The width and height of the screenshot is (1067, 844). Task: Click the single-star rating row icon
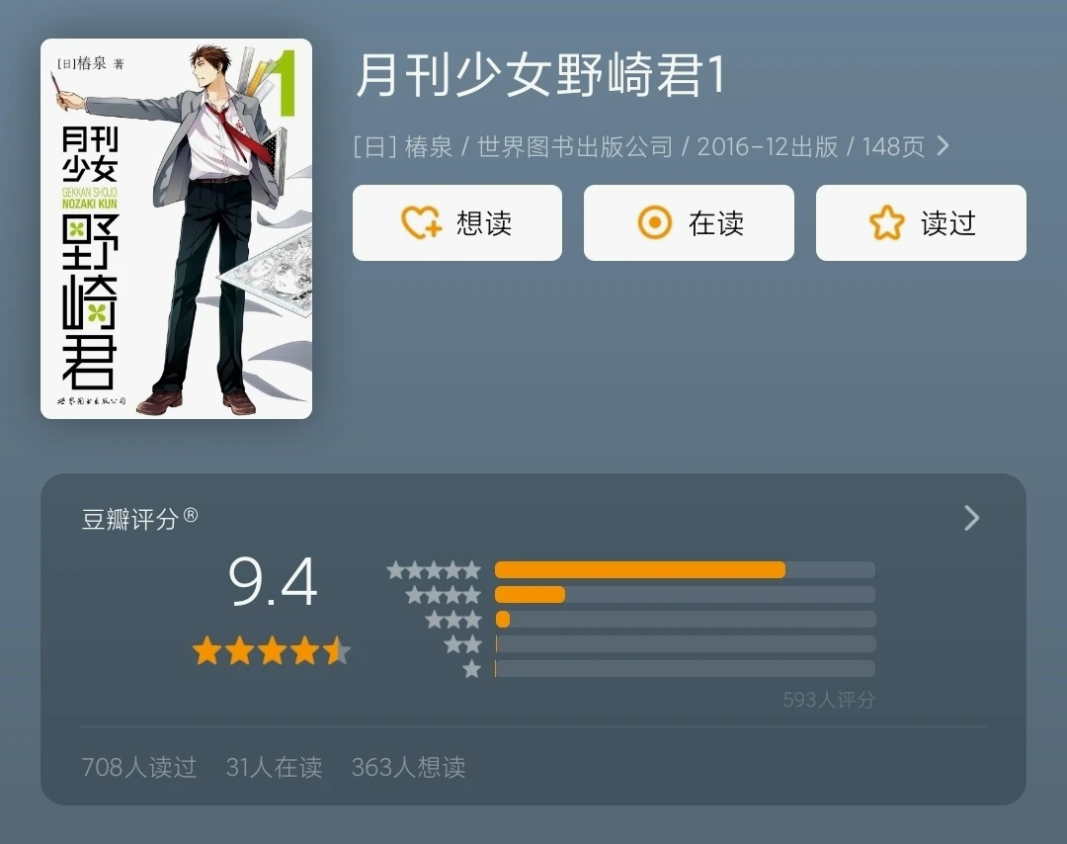click(471, 668)
